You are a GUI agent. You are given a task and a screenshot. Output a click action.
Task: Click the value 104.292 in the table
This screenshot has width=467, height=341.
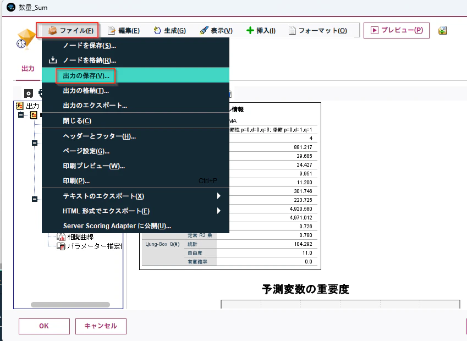(303, 244)
